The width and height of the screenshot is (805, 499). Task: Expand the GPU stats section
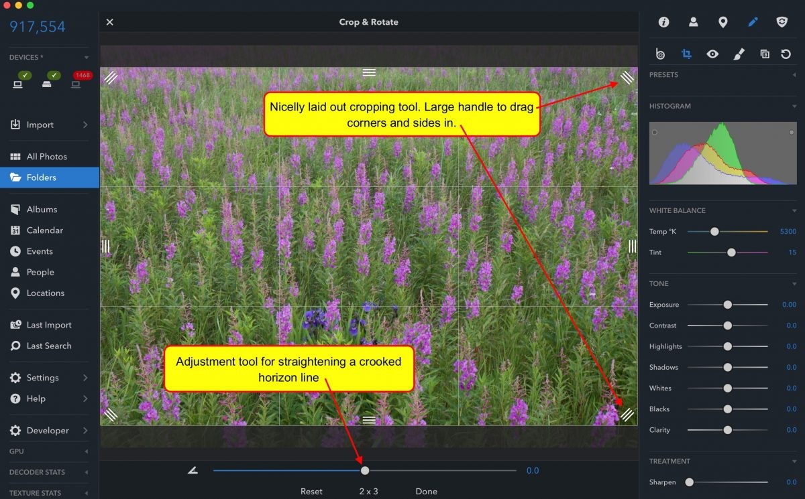click(87, 451)
